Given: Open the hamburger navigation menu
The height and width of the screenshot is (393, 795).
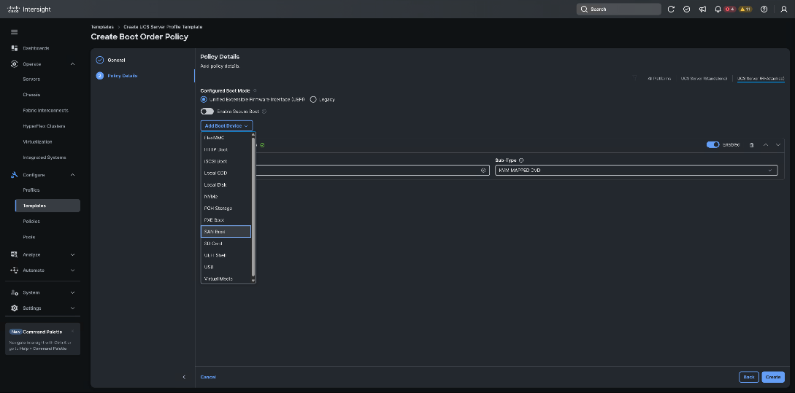Looking at the screenshot, I should pyautogui.click(x=14, y=32).
